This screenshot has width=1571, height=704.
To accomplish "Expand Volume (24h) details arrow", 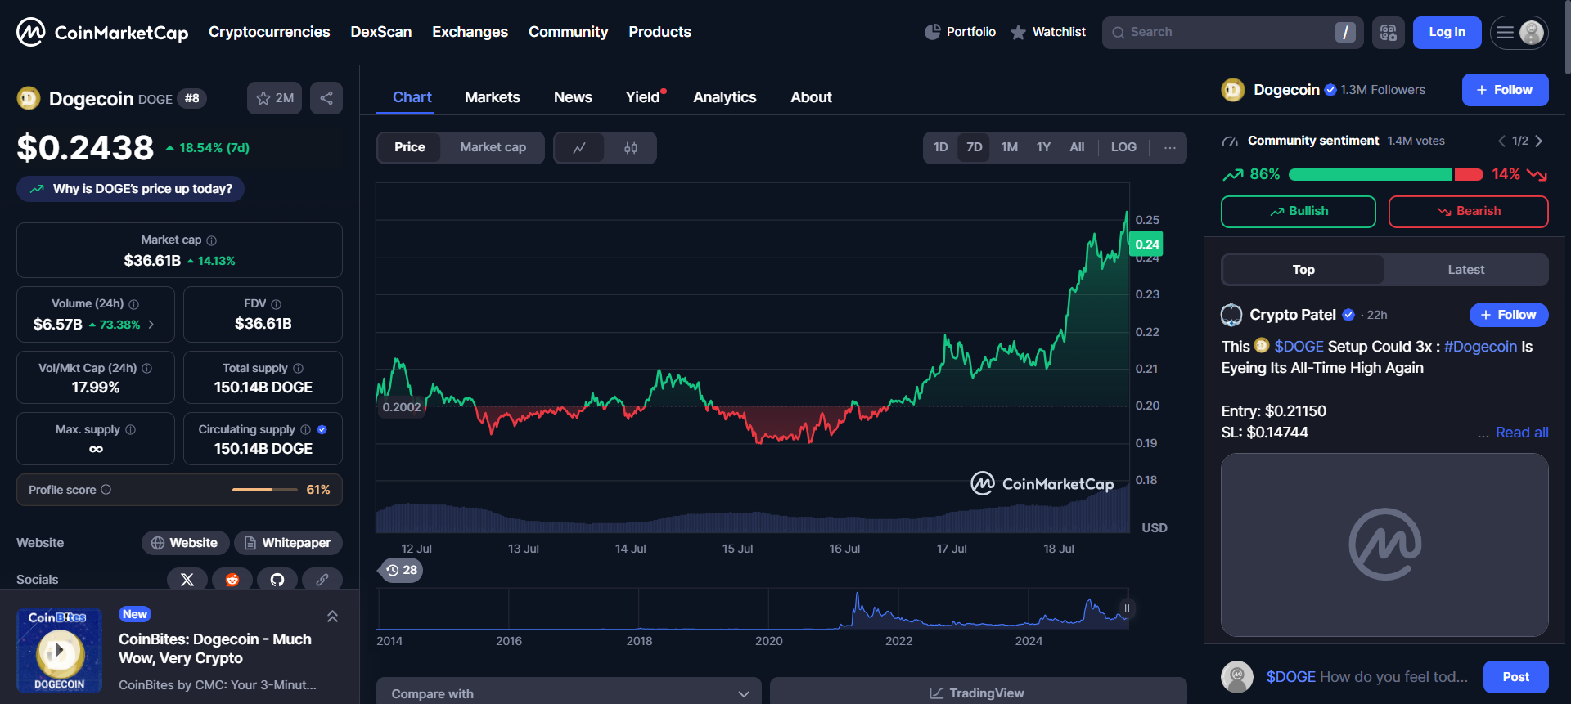I will (x=151, y=325).
